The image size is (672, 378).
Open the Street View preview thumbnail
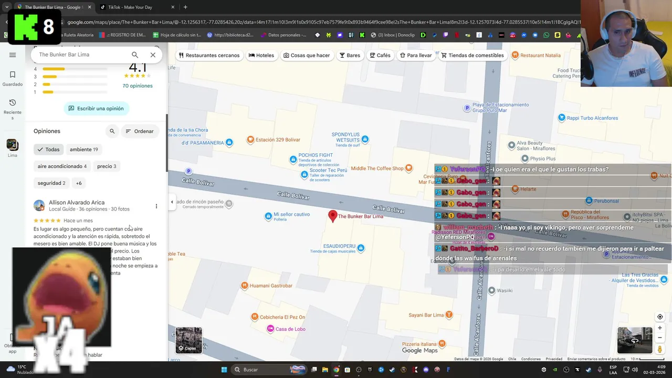pyautogui.click(x=634, y=340)
